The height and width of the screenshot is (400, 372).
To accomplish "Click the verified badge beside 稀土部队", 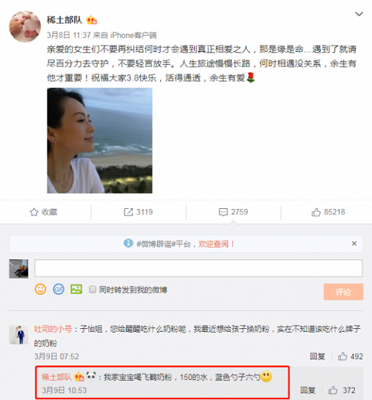I will pos(91,20).
